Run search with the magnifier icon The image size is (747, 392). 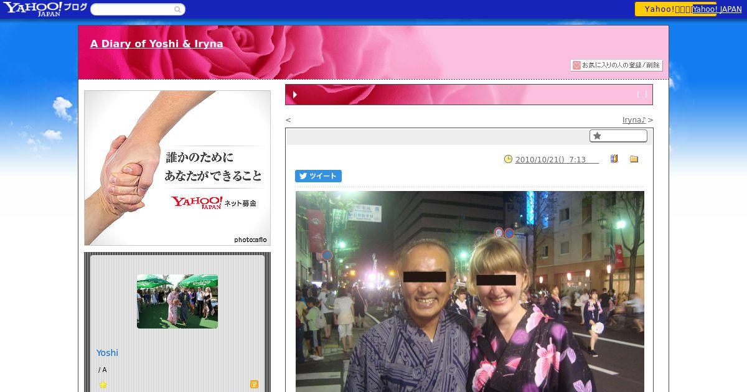click(178, 9)
